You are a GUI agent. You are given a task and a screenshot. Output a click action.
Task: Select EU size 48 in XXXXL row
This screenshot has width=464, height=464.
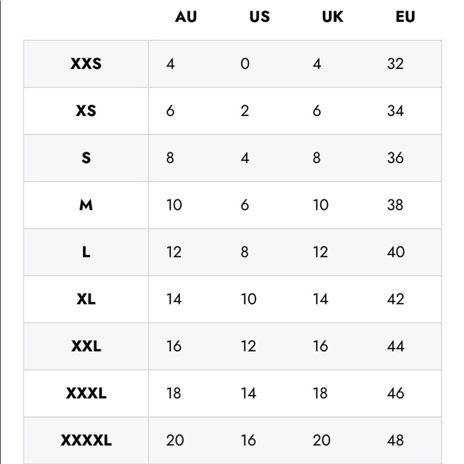coord(395,440)
